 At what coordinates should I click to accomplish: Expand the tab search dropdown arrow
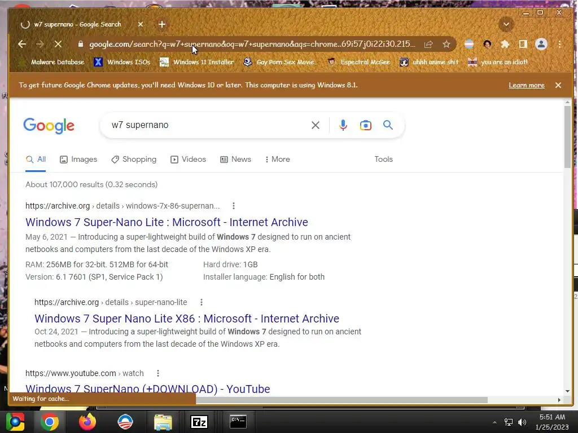(506, 25)
